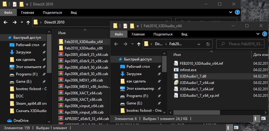Click the DirectX 2010 address bar path
Screen dimensions: 269x131
point(55,22)
